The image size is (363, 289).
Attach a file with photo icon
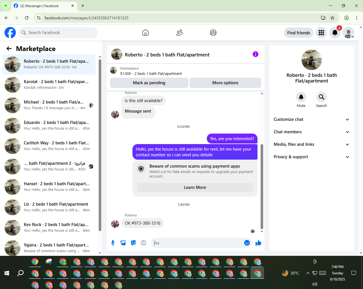pyautogui.click(x=123, y=243)
